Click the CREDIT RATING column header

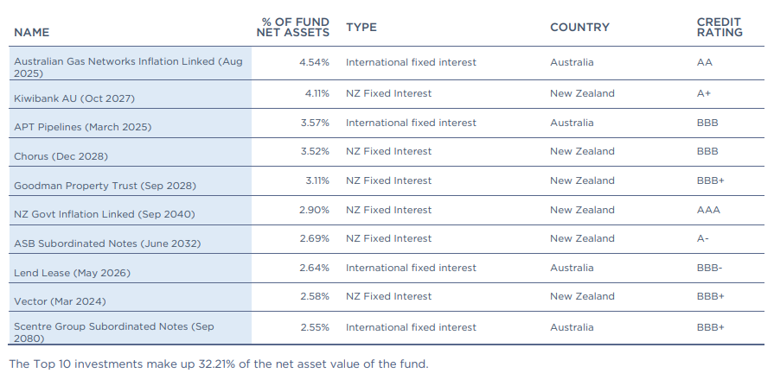pos(720,27)
